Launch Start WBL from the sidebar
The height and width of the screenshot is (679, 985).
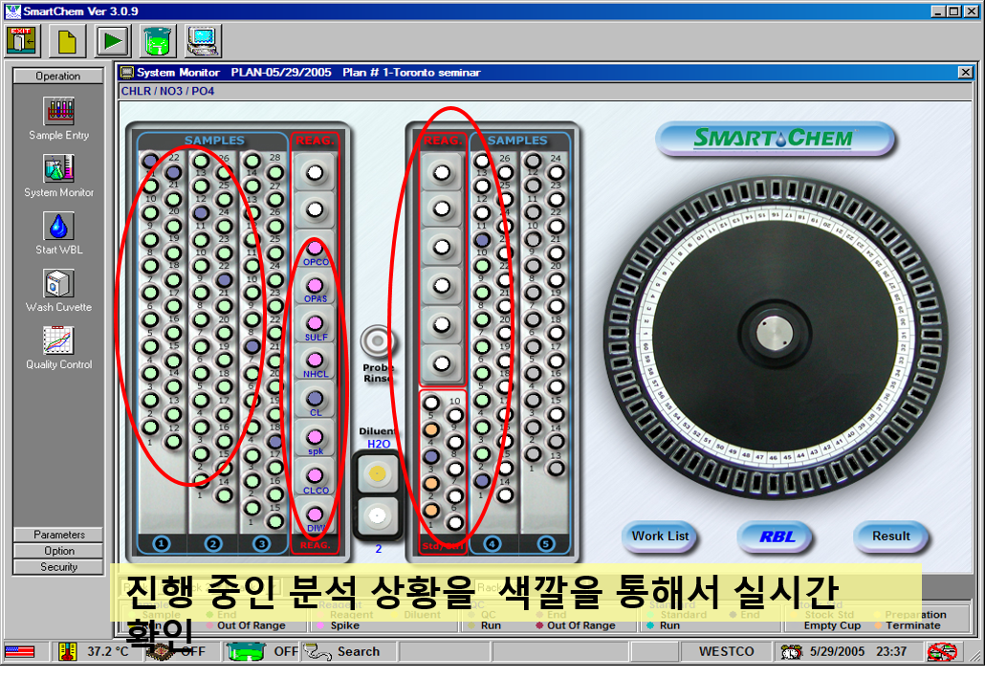point(59,226)
